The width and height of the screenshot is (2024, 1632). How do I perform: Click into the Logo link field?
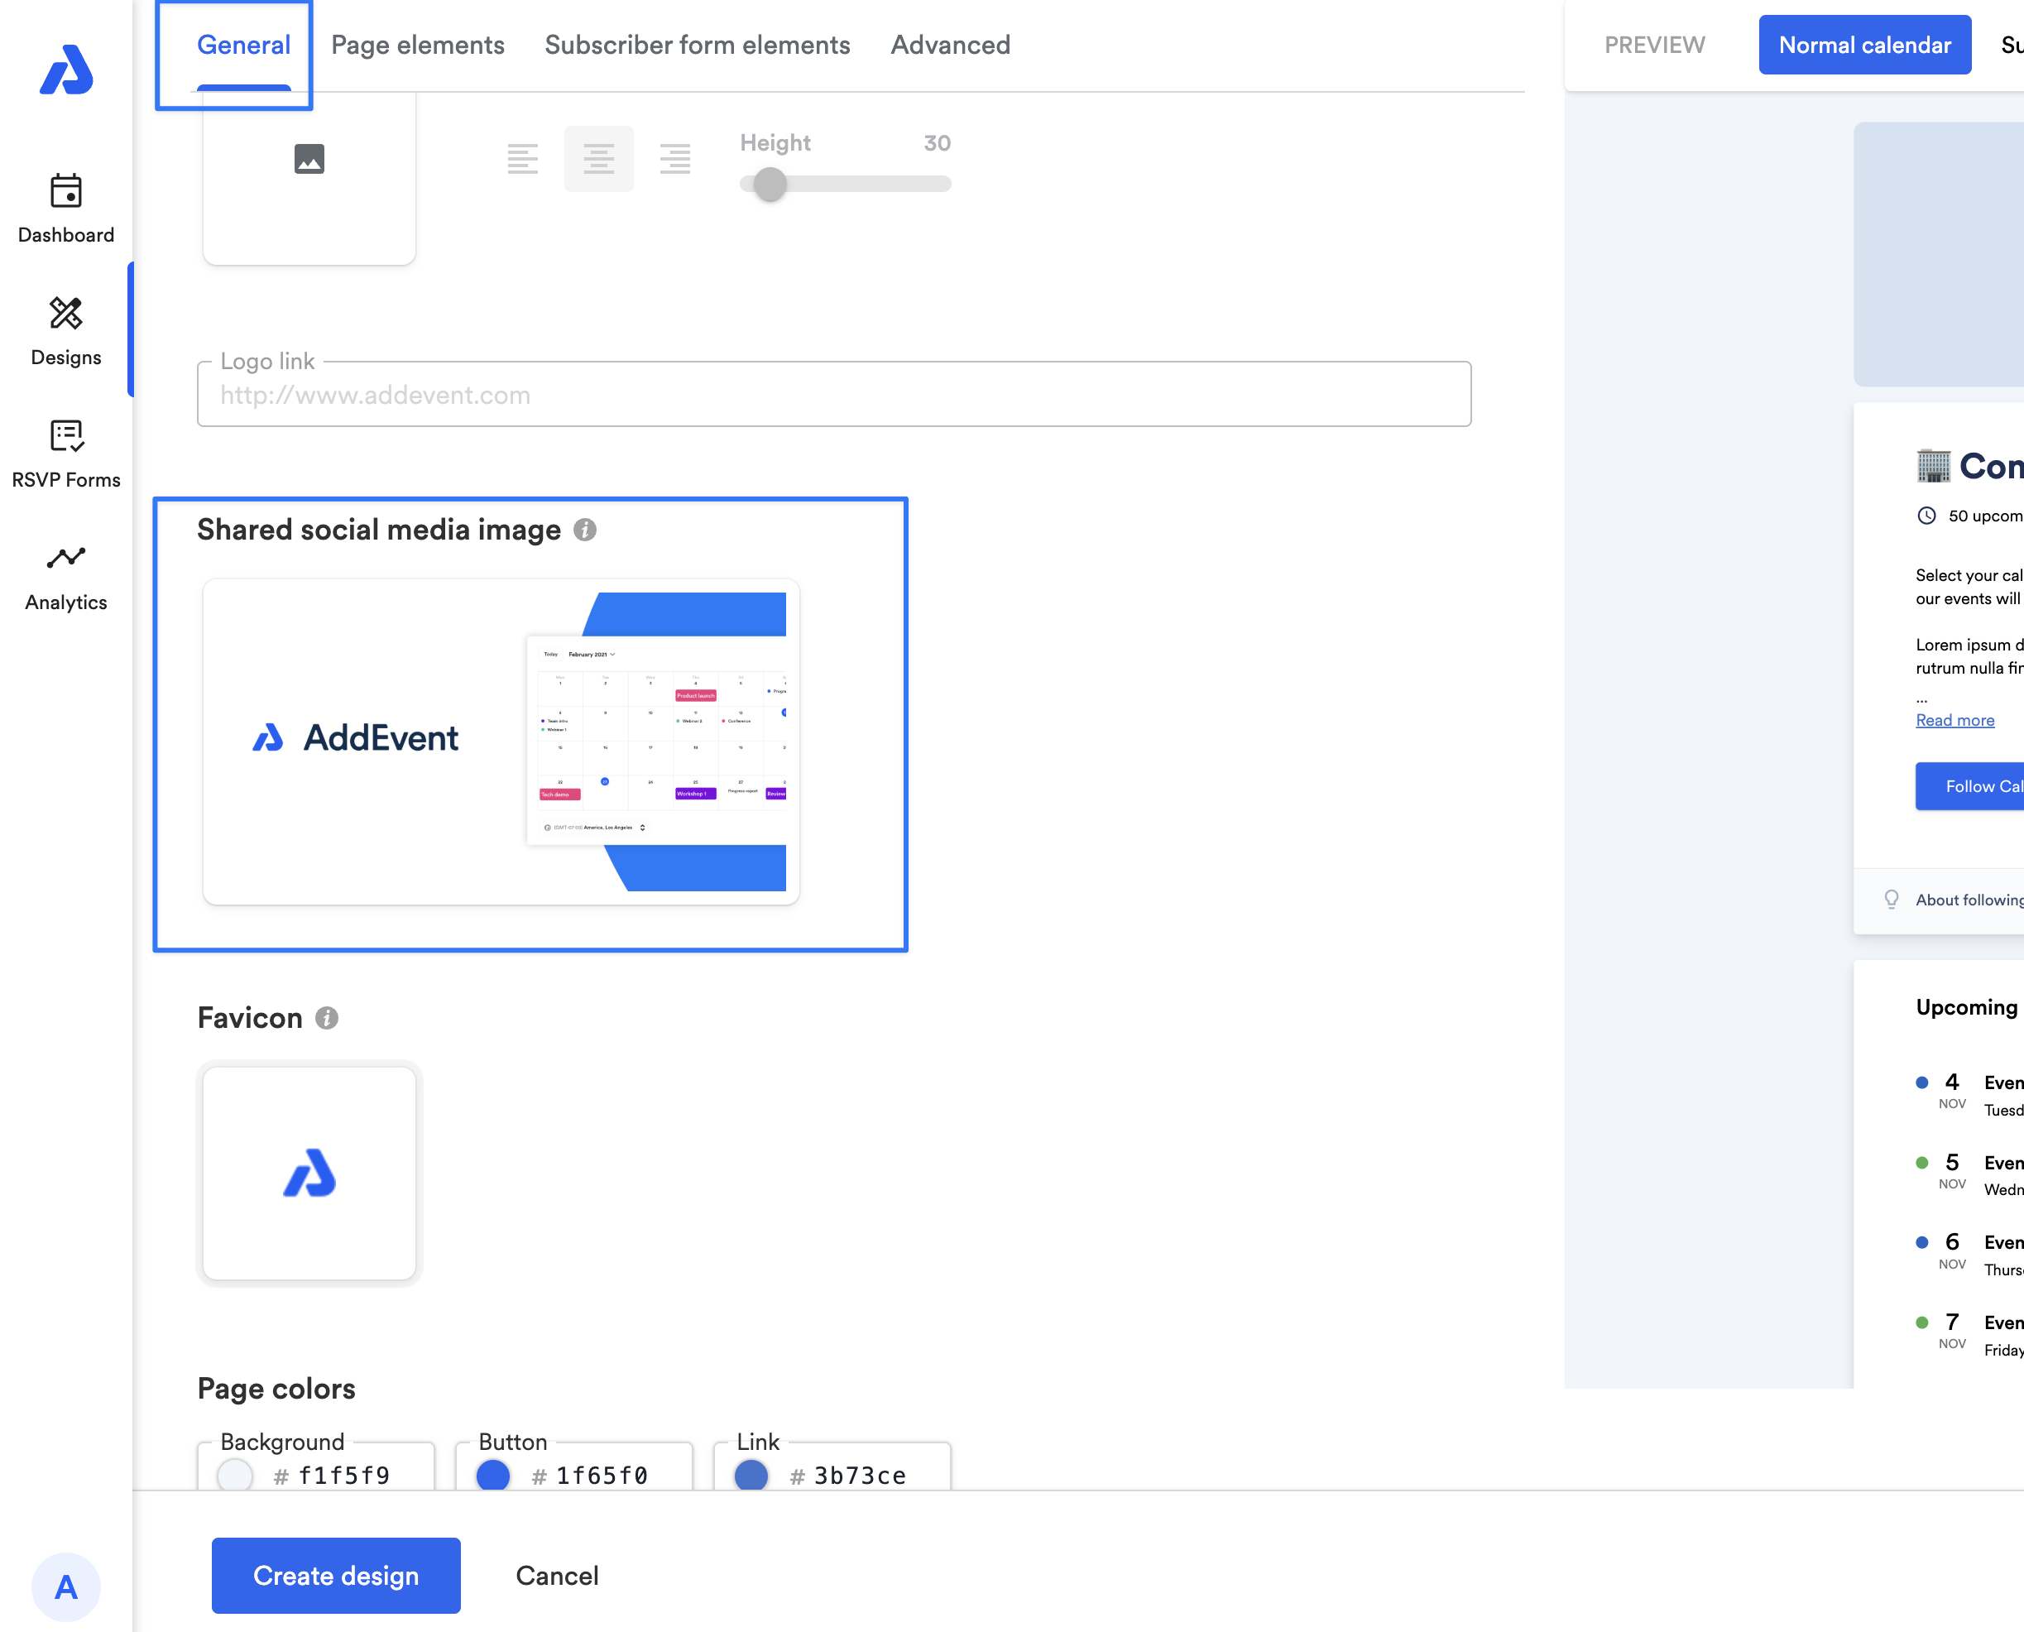click(833, 396)
